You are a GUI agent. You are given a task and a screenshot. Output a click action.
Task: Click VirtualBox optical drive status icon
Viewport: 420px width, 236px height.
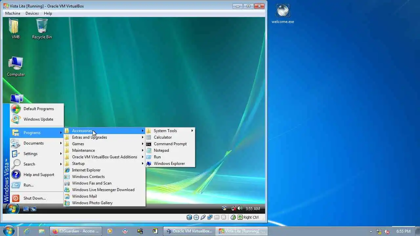196,217
